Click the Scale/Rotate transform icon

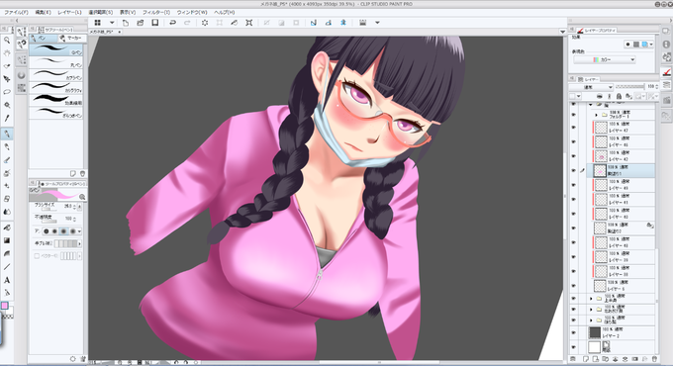(x=249, y=23)
